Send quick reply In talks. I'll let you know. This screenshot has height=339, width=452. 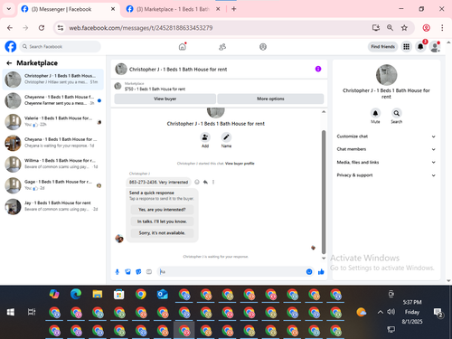162,221
